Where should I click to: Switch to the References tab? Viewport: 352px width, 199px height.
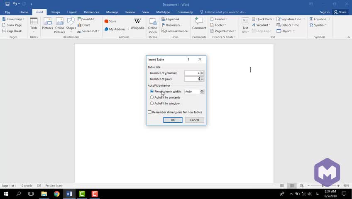coord(91,12)
